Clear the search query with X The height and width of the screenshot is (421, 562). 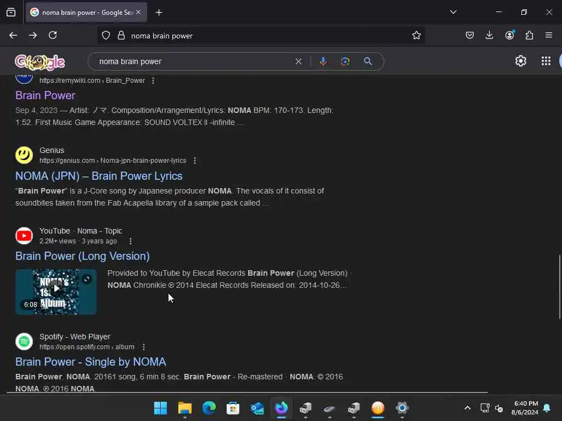(298, 61)
